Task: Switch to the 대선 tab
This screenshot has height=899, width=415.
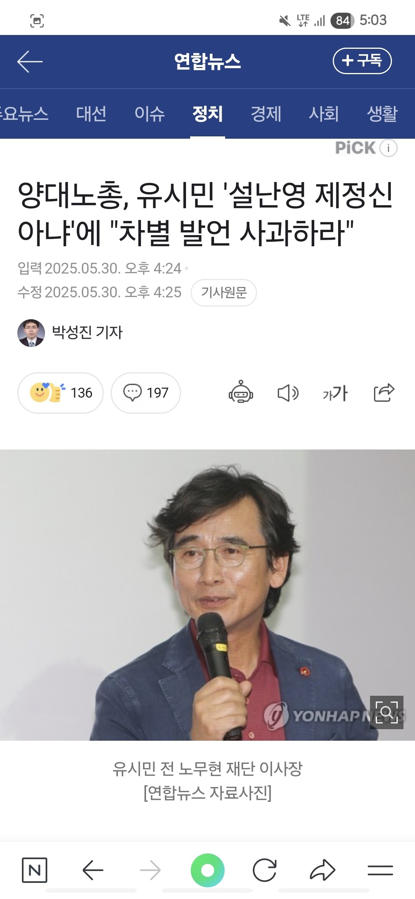Action: click(91, 114)
